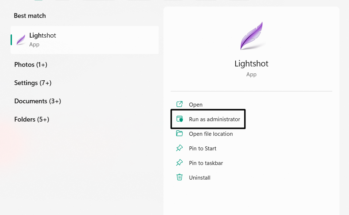Viewport: 349px width, 215px height.
Task: Select the Lightshot App best match result
Action: pos(85,40)
